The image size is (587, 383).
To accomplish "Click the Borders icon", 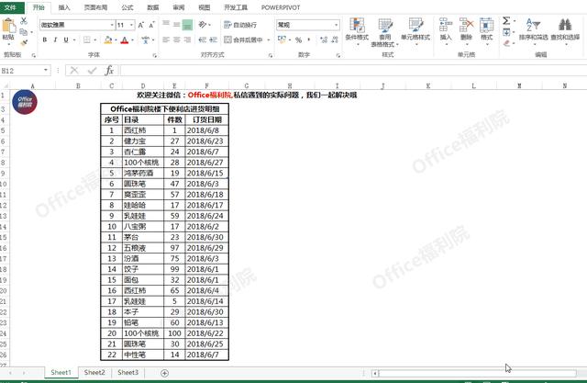I will tap(87, 39).
